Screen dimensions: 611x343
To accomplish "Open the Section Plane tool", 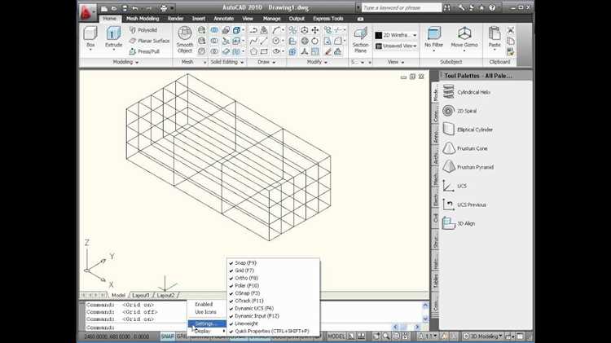I will 360,40.
